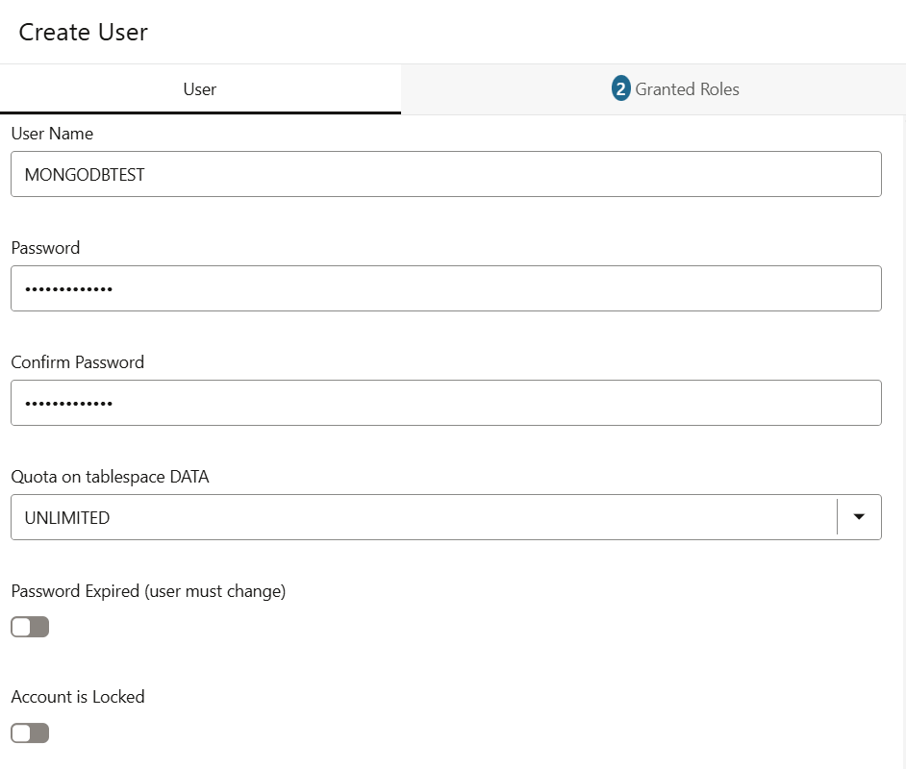Image resolution: width=906 pixels, height=769 pixels.
Task: Open the Quota on tablespace DATA combo box
Action: click(x=423, y=517)
